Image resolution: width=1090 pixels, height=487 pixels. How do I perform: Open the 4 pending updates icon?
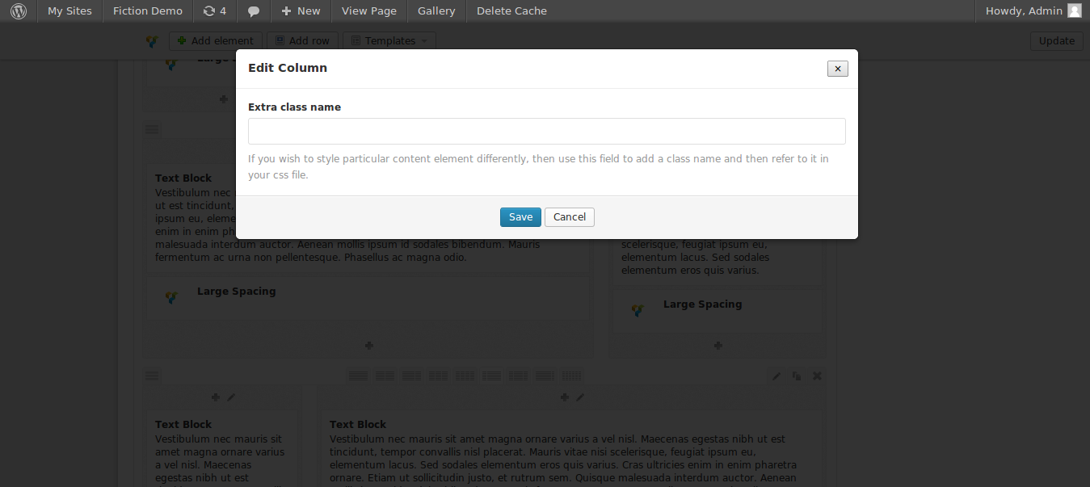pos(214,10)
